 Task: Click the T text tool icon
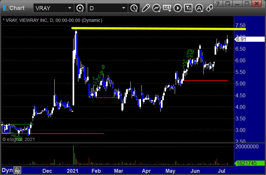pyautogui.click(x=188, y=8)
